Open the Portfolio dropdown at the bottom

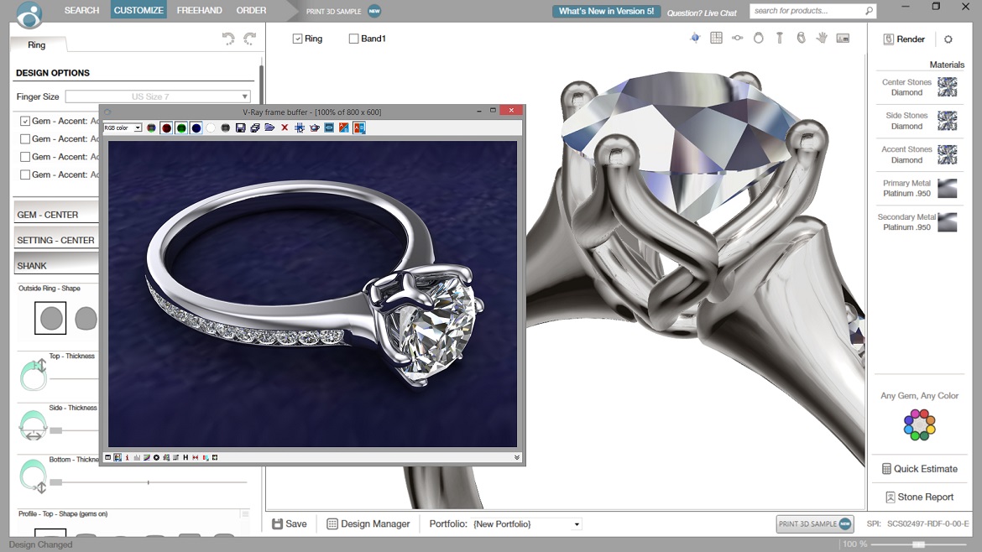tap(576, 523)
